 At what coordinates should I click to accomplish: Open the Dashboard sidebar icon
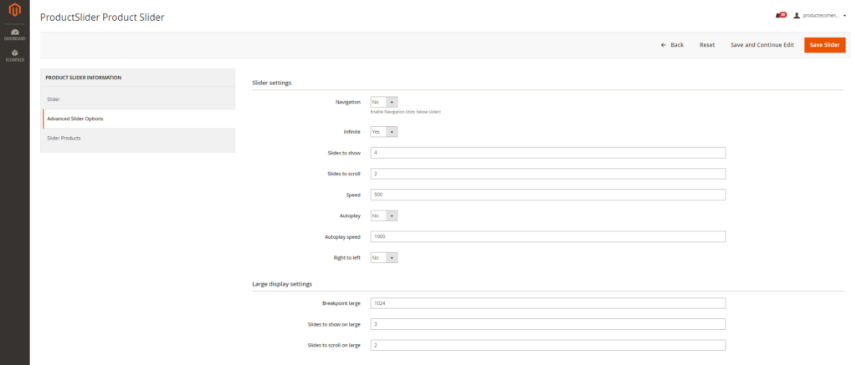(x=14, y=34)
